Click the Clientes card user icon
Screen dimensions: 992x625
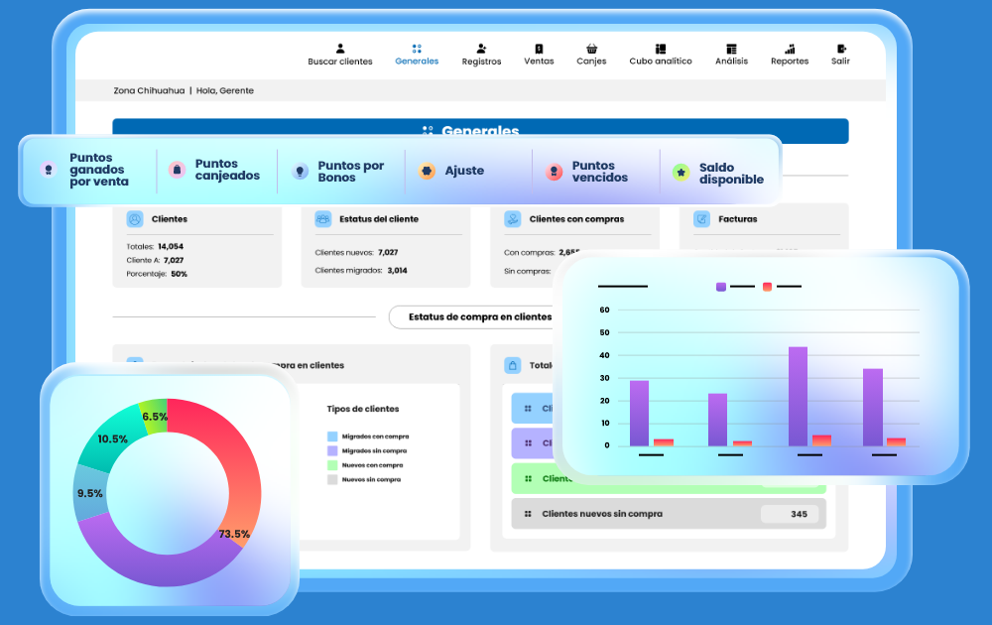[x=135, y=219]
